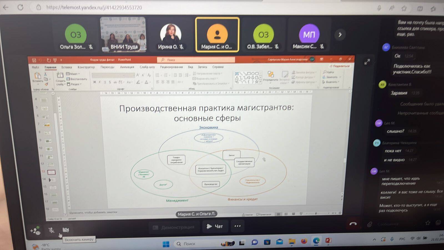Open File Explorer from the taskbar
Viewport: 444px width, 250px height.
pos(292,242)
